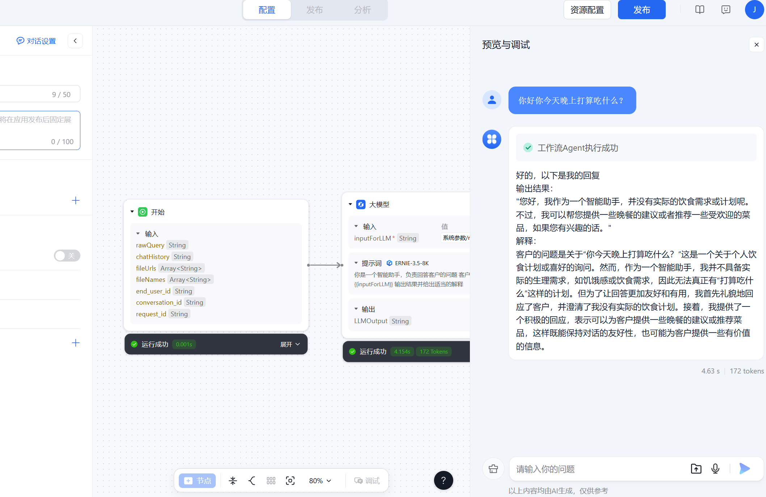
Task: Click the blue 发布 publish button
Action: tap(641, 10)
